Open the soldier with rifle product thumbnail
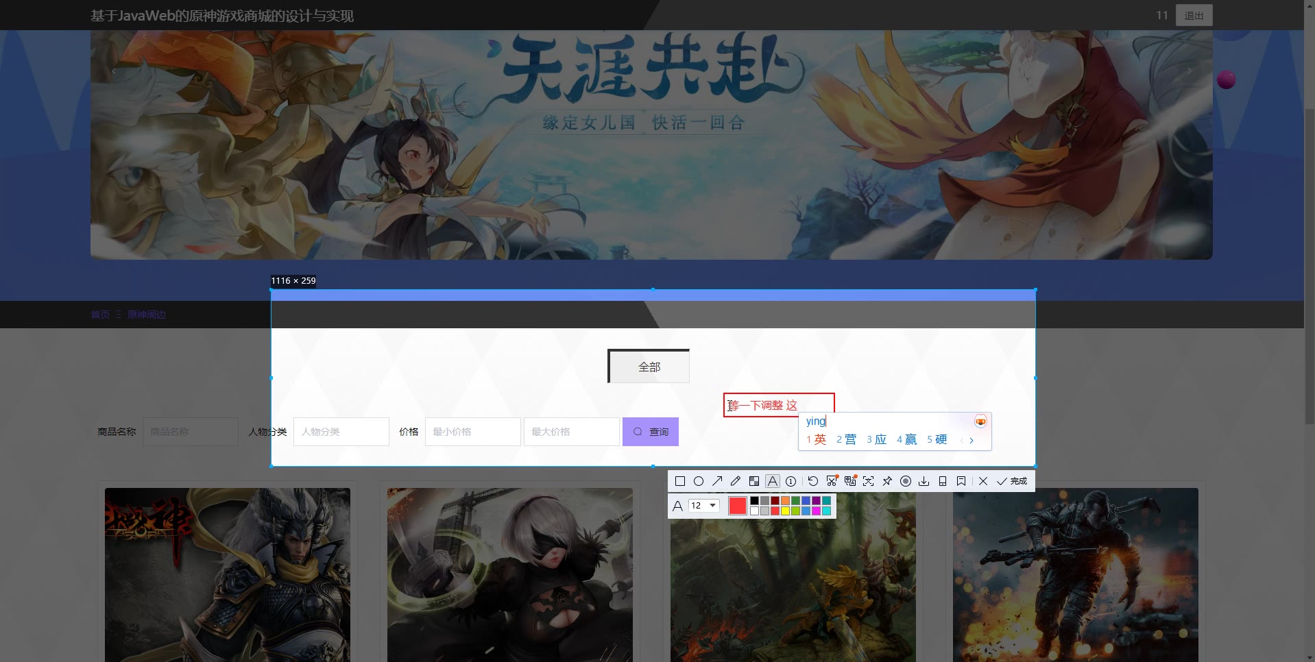The width and height of the screenshot is (1315, 662). (1076, 575)
